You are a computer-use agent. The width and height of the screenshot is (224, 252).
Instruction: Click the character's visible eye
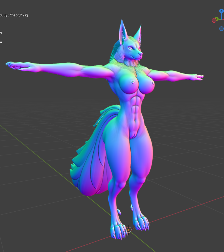coord(130,48)
